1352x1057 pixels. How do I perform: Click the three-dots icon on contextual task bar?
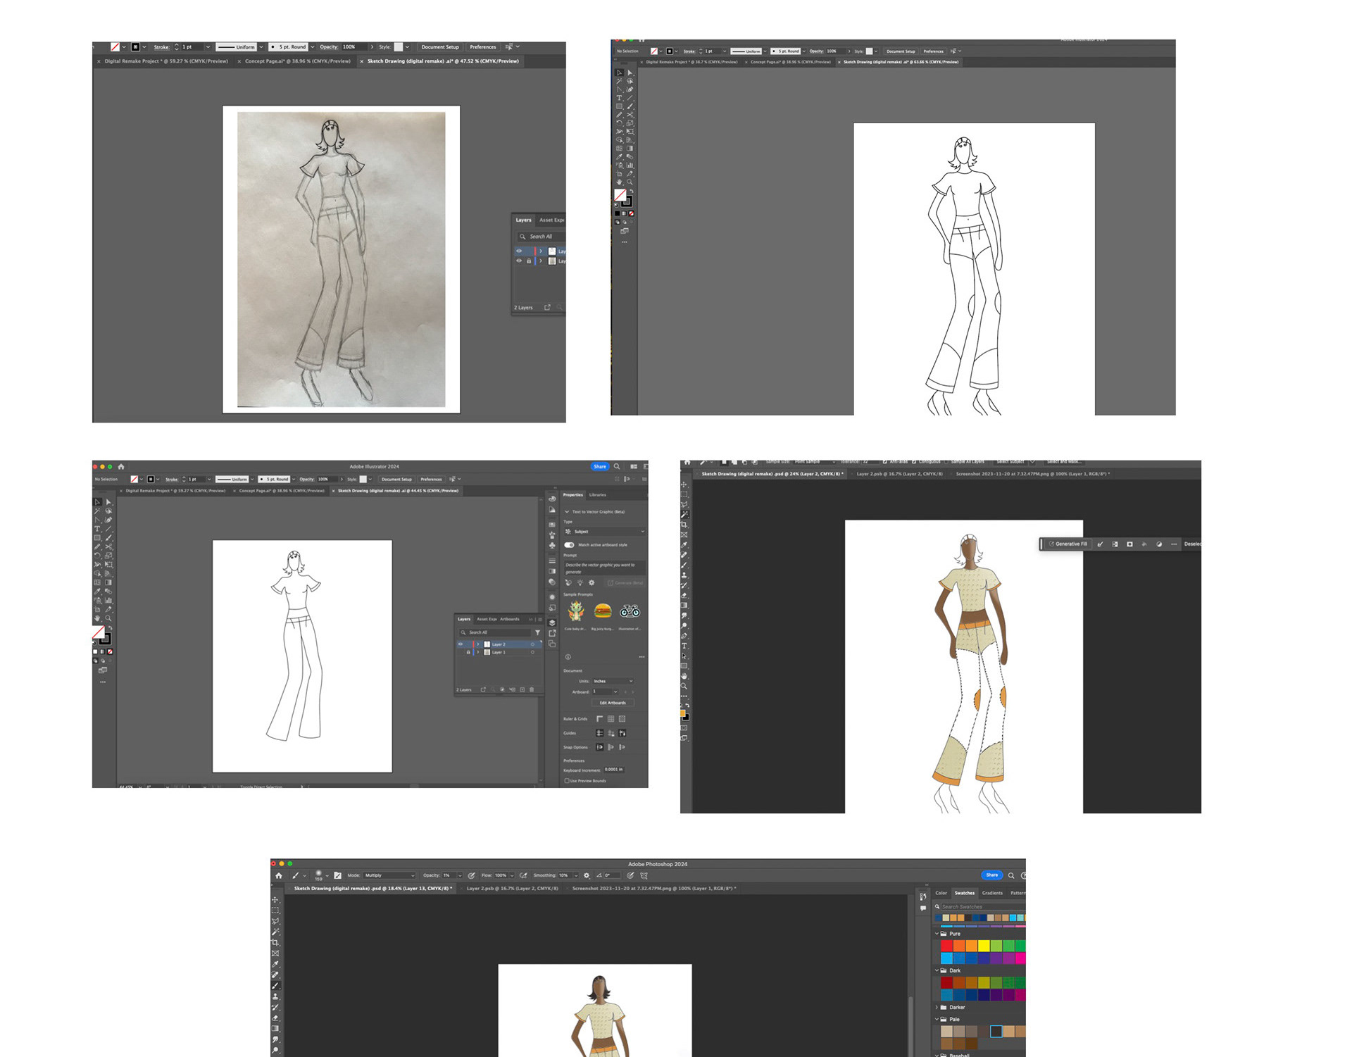1173,544
